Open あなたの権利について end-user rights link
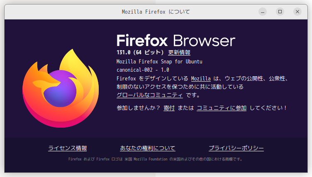The width and height of the screenshot is (312, 177). (x=148, y=148)
